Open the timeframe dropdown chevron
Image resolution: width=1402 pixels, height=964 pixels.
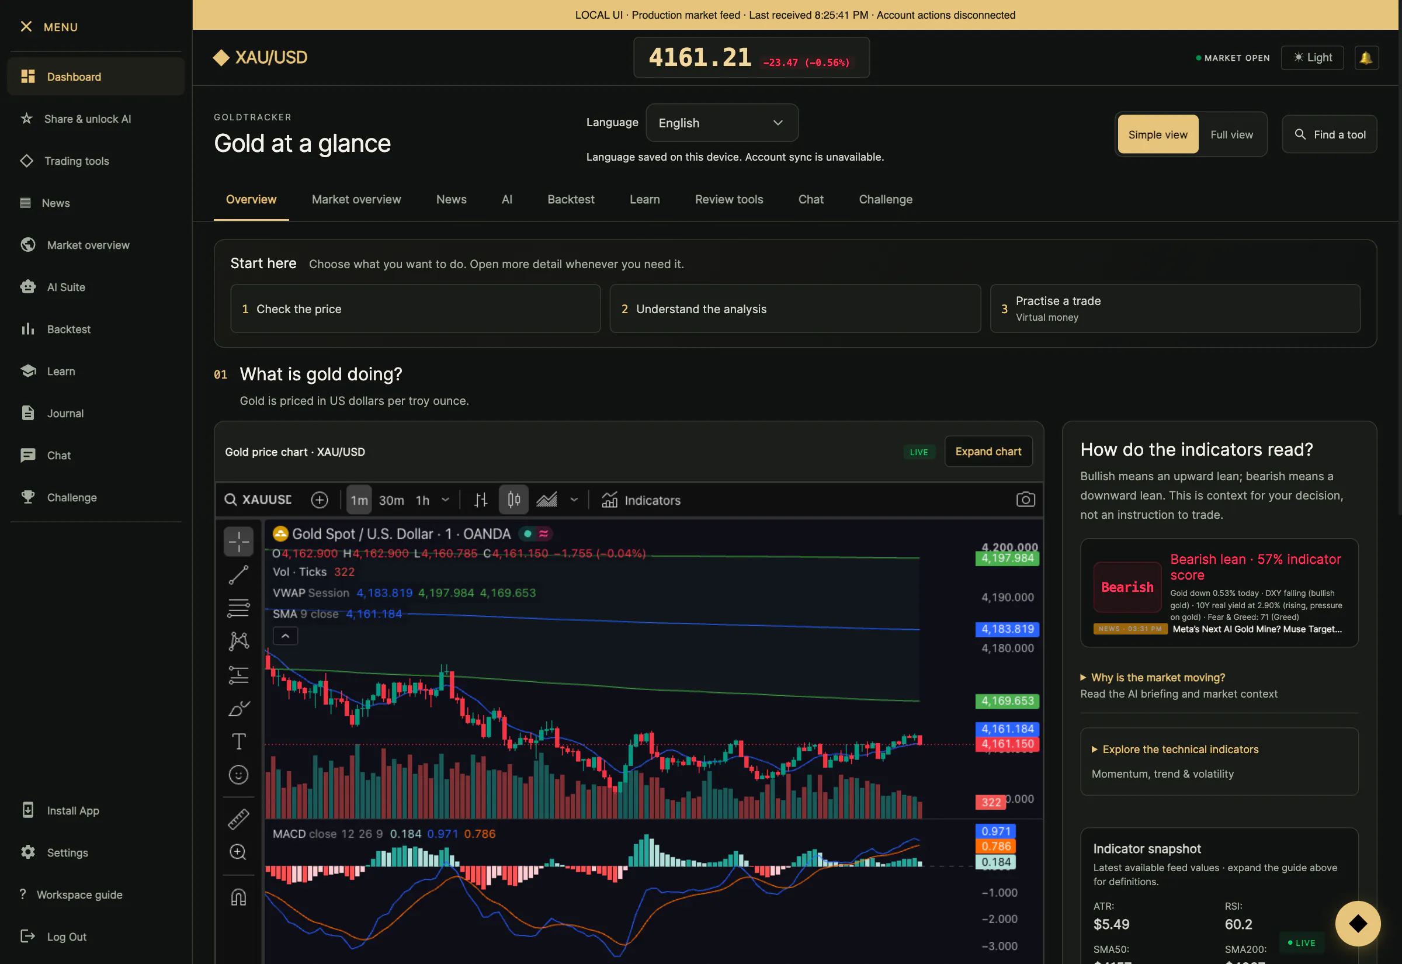[446, 500]
